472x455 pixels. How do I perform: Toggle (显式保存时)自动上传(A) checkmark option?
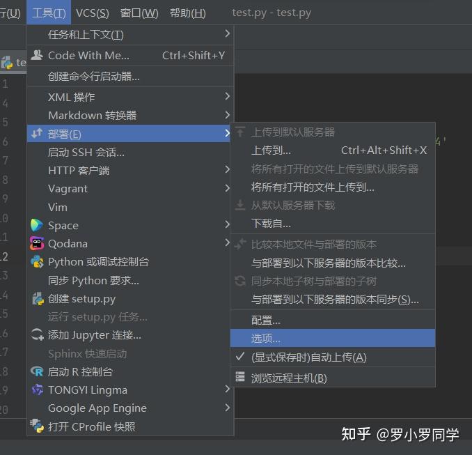coord(333,357)
